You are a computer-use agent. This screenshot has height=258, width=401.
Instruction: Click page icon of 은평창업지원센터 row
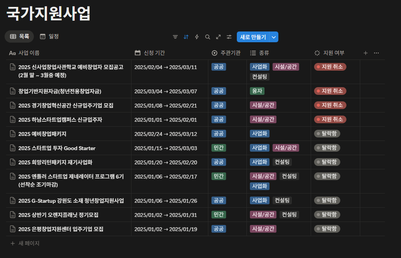(13, 229)
